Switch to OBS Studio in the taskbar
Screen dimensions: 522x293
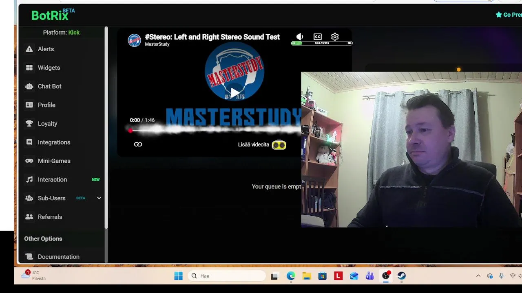pyautogui.click(x=386, y=276)
